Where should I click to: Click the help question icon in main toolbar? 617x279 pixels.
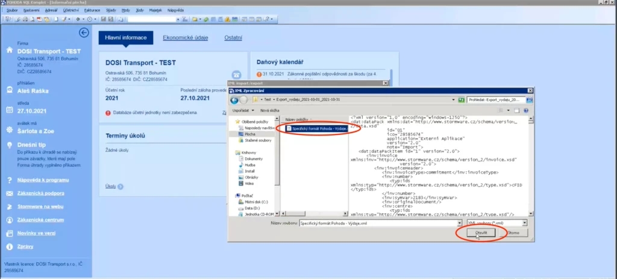(266, 19)
